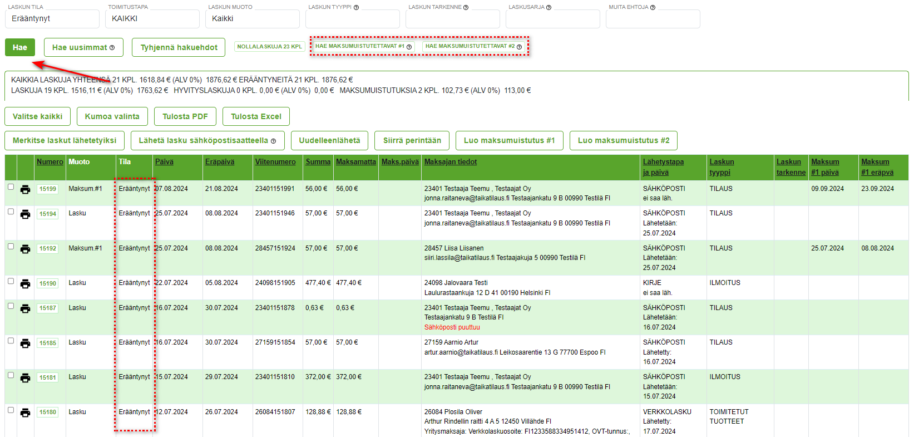This screenshot has width=914, height=437.
Task: Sort table by Eräpäivä column header
Action: 220,161
